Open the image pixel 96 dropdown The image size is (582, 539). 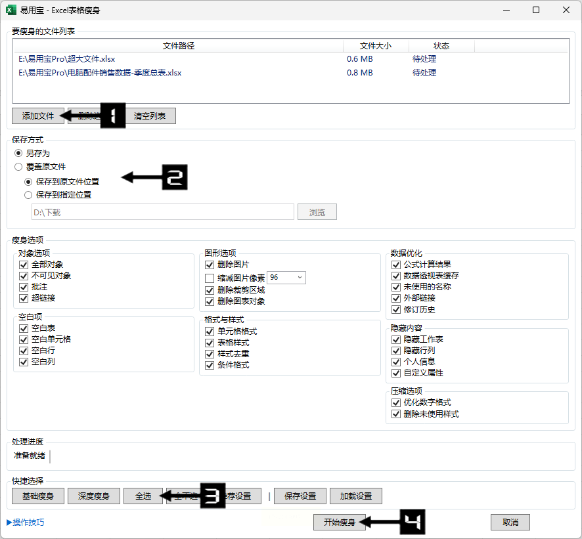(x=286, y=278)
